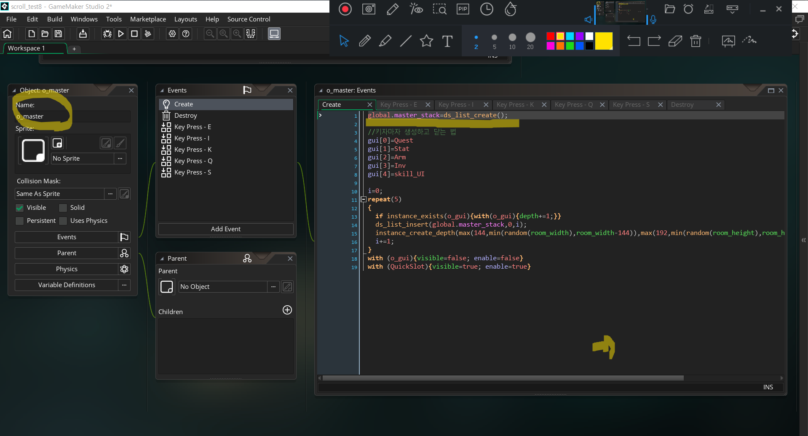Viewport: 808px width, 436px height.
Task: Fold the repeat(5) code block
Action: click(364, 199)
